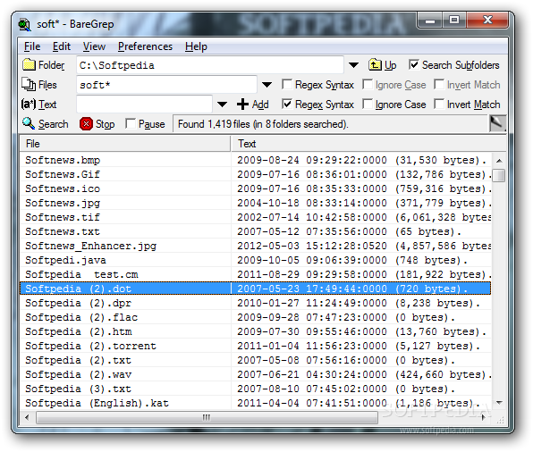The height and width of the screenshot is (452, 533).
Task: Select the Softnews.txt row
Action: click(255, 231)
